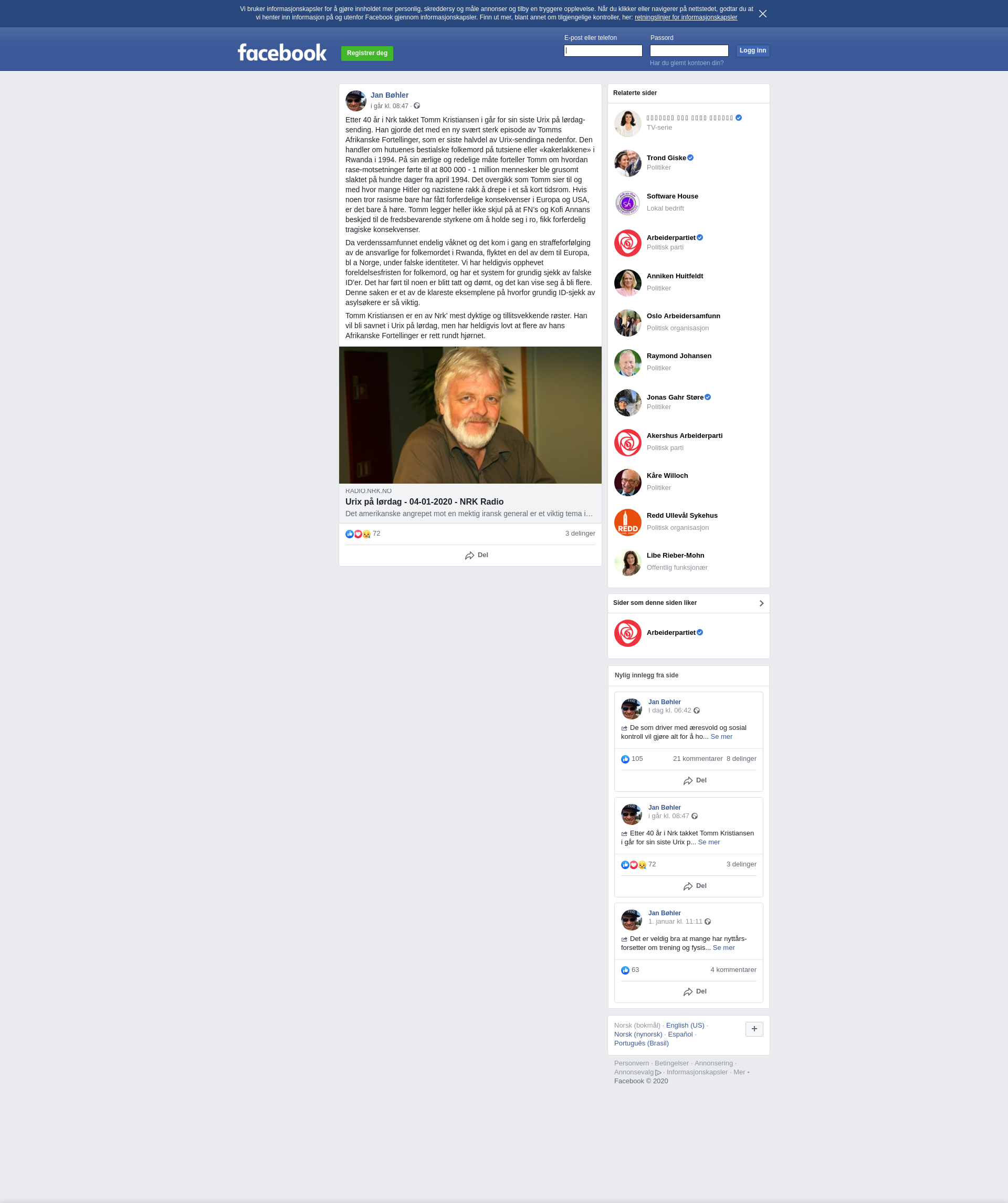Click the Redd Ullevål Sykehus logo
Image resolution: width=1008 pixels, height=1203 pixels.
pos(628,522)
